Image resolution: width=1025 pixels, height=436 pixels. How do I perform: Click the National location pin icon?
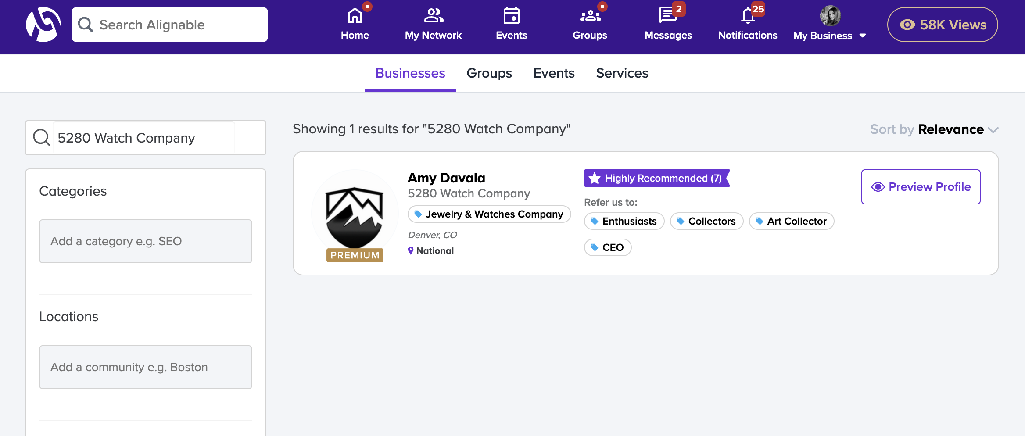[411, 250]
